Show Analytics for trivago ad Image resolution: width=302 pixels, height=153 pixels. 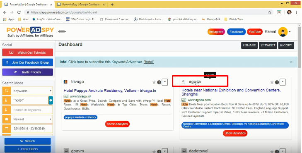point(117,124)
